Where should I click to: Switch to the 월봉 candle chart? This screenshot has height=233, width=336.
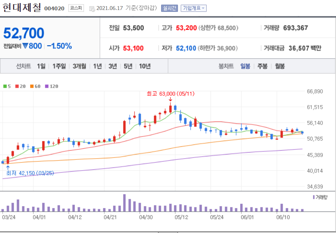[x=280, y=66]
